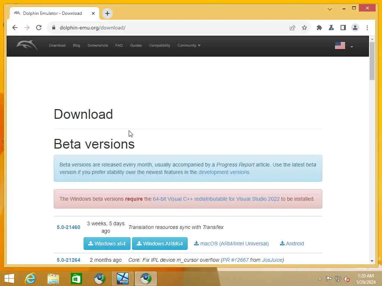This screenshot has height=286, width=382.
Task: Open the Guides nav item
Action: pos(136,45)
